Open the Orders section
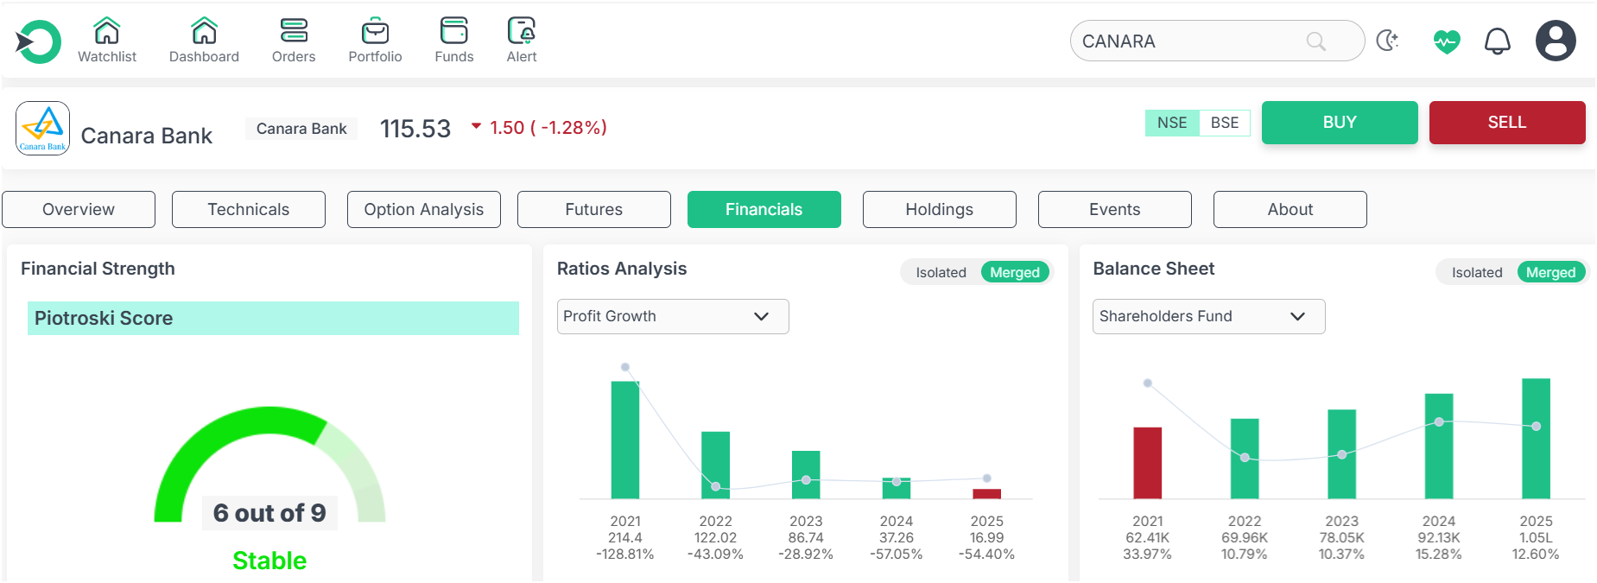The width and height of the screenshot is (1597, 583). point(294,41)
